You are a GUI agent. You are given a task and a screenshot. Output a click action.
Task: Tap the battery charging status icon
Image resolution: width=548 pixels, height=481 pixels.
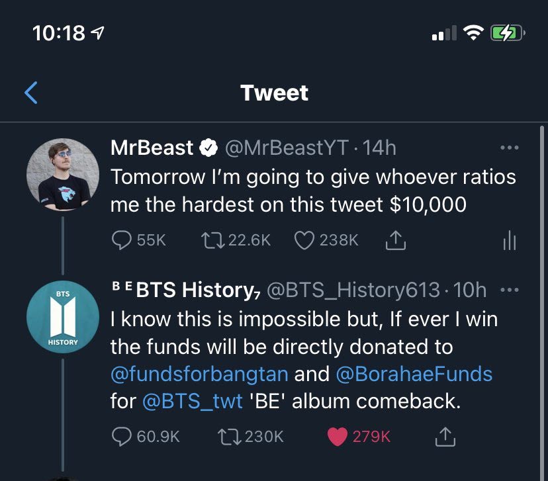pyautogui.click(x=508, y=32)
